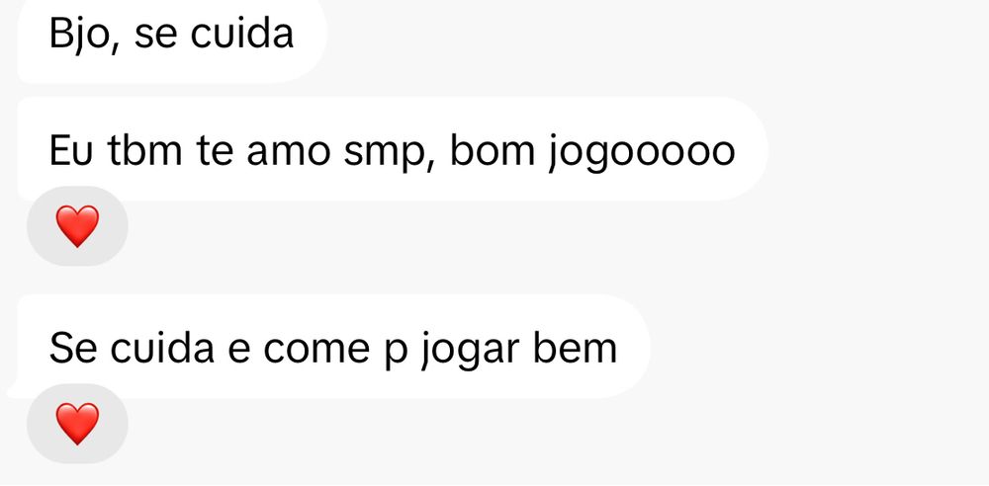The image size is (989, 486).
Task: Click "cuida" in the "Se cuida e come" message
Action: [162, 347]
